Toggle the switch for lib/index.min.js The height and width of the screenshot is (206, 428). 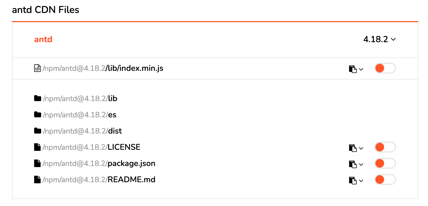coord(385,68)
